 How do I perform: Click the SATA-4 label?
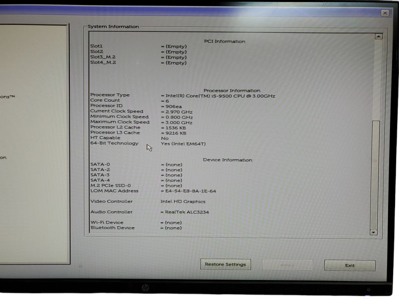(100, 180)
